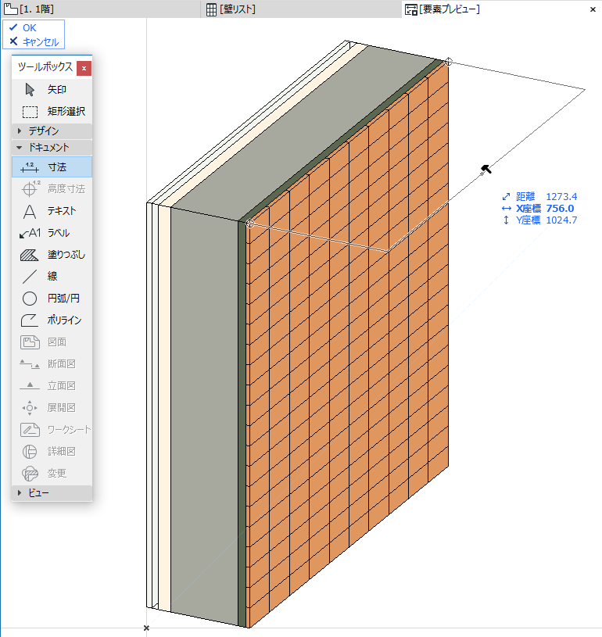Activate the ポリライン polyline tool

(x=52, y=320)
